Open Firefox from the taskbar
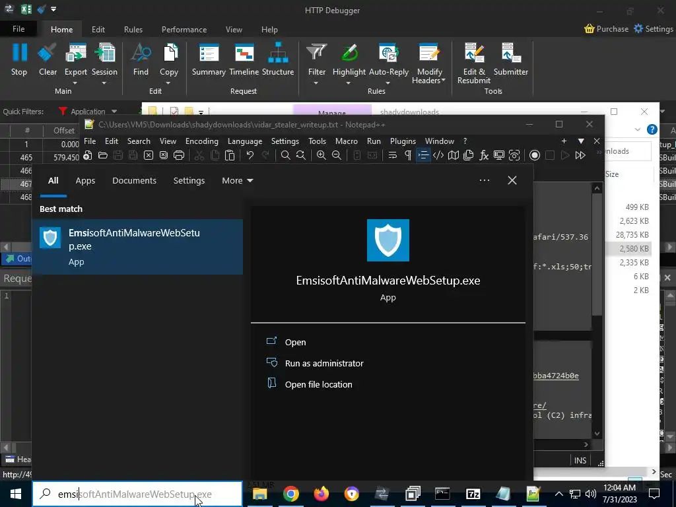Image resolution: width=676 pixels, height=507 pixels. click(x=321, y=494)
